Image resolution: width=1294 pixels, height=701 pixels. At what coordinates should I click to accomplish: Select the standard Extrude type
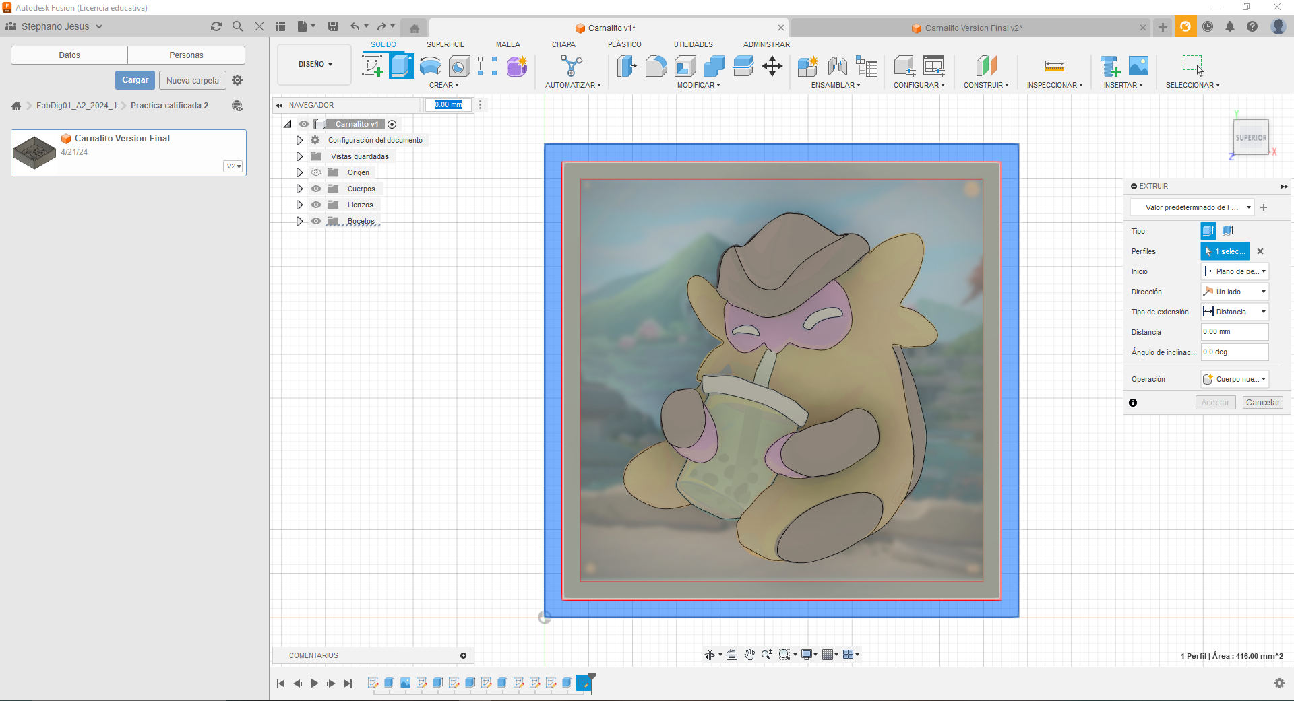pos(1208,231)
